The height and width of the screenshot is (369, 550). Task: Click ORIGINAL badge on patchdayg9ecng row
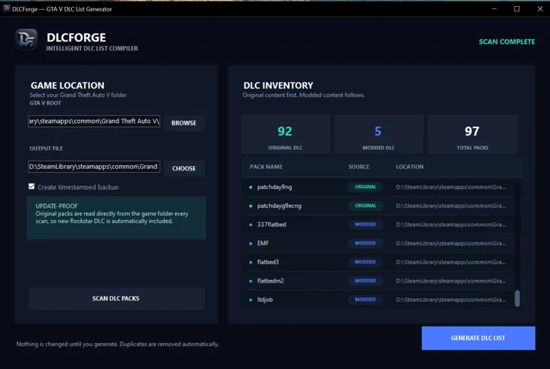click(365, 206)
